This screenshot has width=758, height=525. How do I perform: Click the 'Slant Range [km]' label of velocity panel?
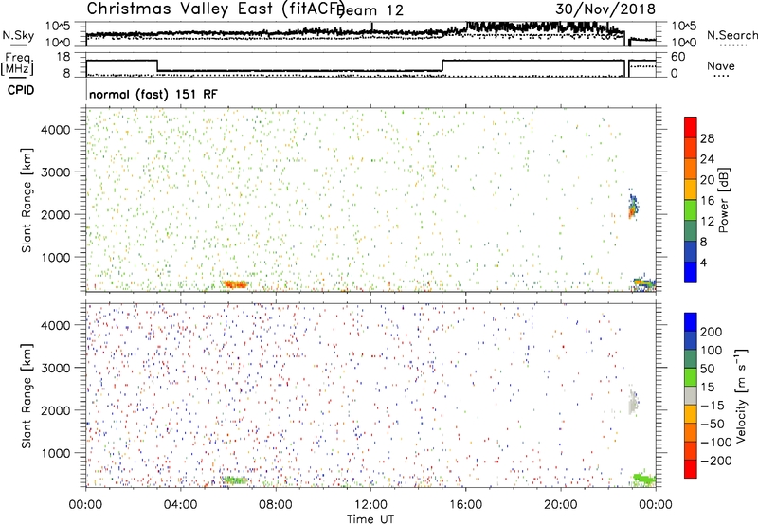click(x=27, y=396)
